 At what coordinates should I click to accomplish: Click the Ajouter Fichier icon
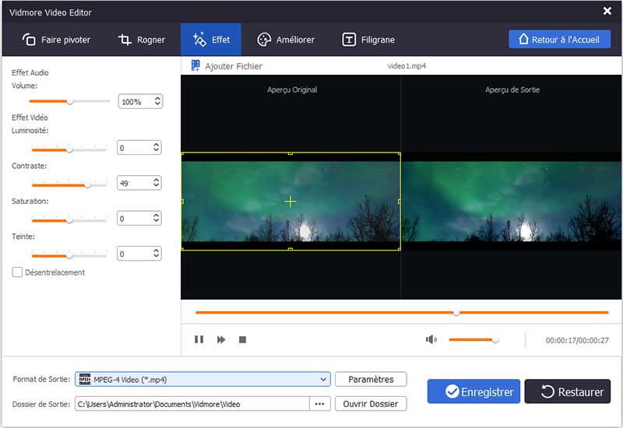click(195, 66)
